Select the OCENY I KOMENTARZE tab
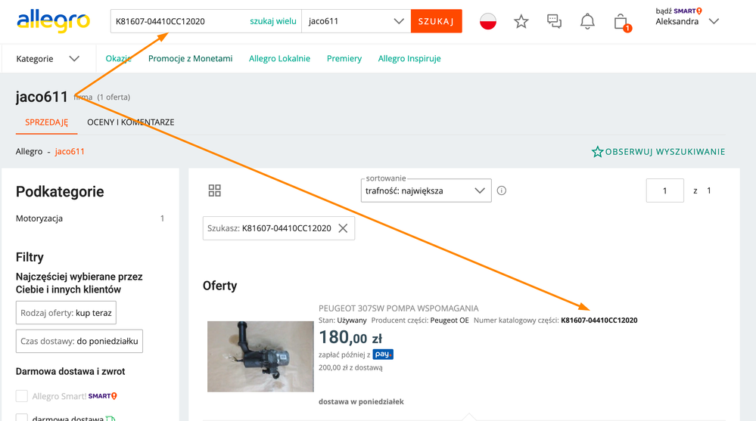The width and height of the screenshot is (756, 421). tap(131, 122)
